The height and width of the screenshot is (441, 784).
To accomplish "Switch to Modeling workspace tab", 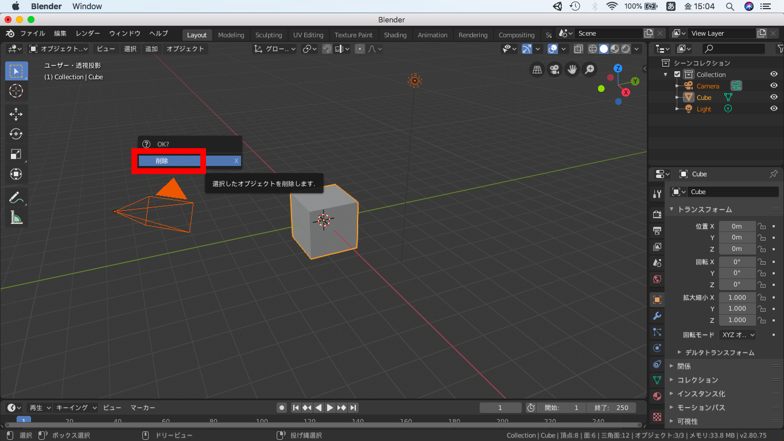I will 231,35.
